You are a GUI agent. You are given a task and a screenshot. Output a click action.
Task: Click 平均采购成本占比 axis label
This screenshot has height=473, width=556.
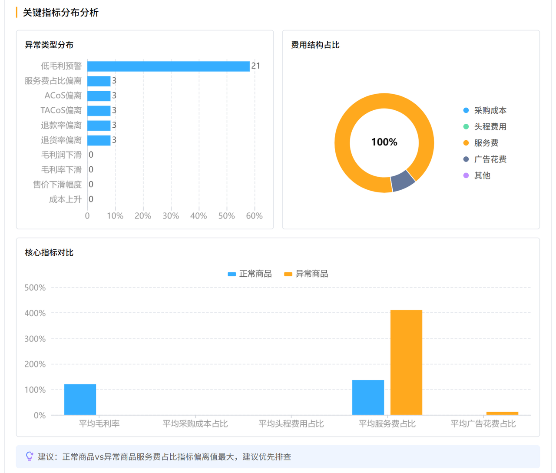tap(195, 423)
